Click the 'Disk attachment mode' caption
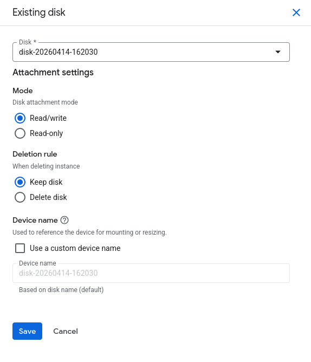This screenshot has height=362, width=311. tap(46, 102)
